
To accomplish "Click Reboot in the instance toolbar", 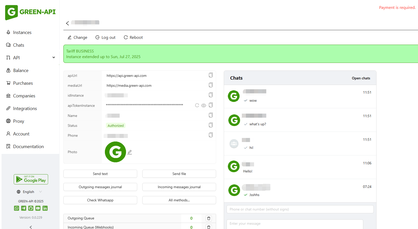I will point(133,38).
